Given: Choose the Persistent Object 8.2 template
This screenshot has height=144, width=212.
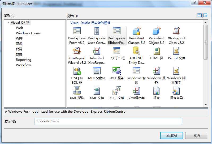Looking at the screenshot, I should [x=157, y=36].
